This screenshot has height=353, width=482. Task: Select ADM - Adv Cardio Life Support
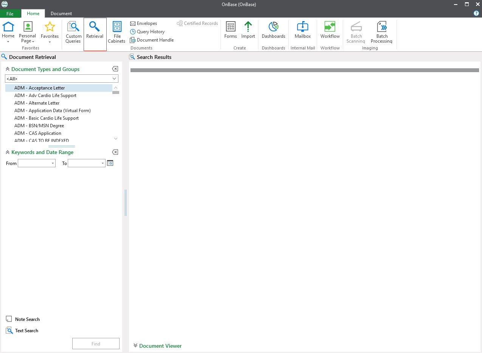pos(59,95)
